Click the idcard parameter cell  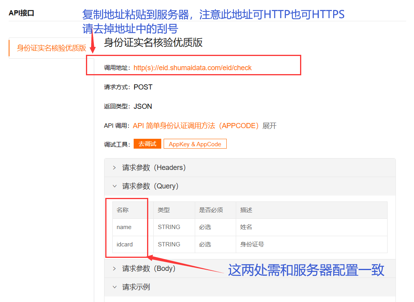pos(125,244)
